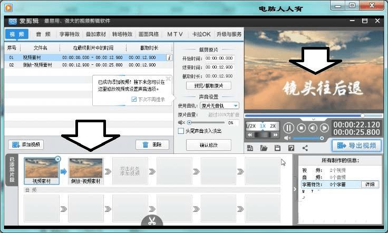Click the fast-forward double-arrow button

point(275,135)
